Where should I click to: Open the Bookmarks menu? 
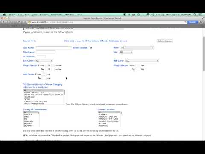click(x=56, y=15)
